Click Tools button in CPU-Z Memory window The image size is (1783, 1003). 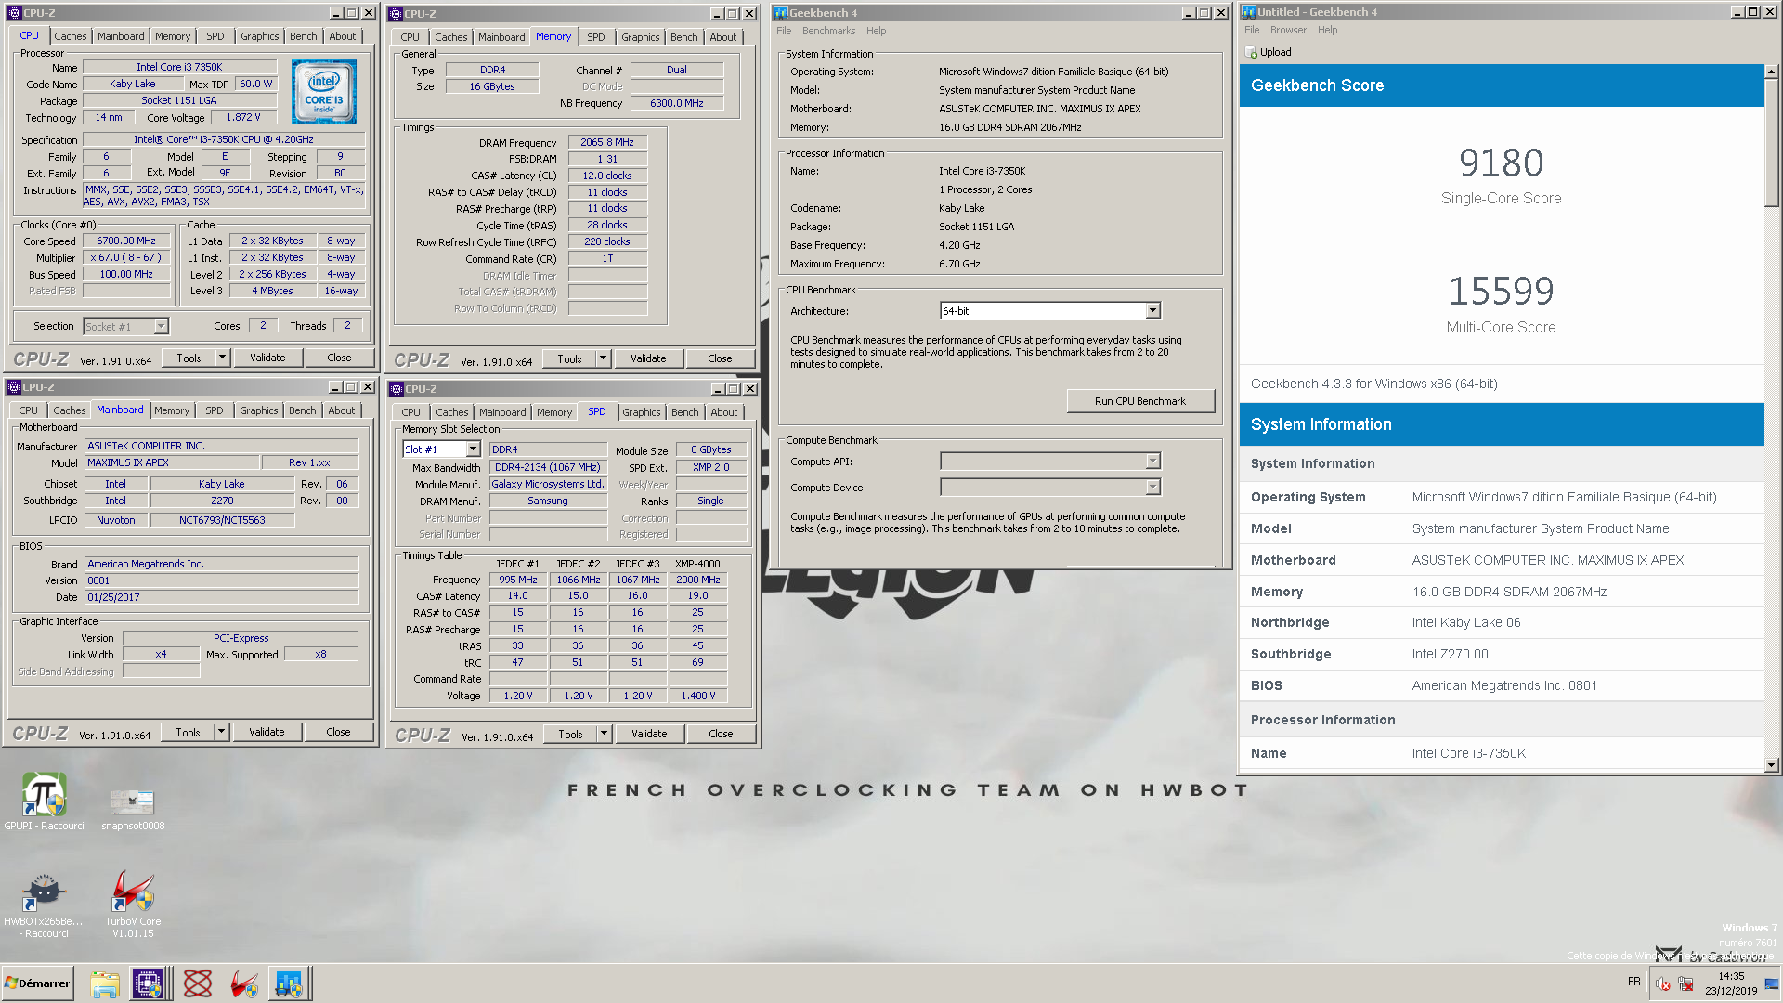(x=569, y=359)
